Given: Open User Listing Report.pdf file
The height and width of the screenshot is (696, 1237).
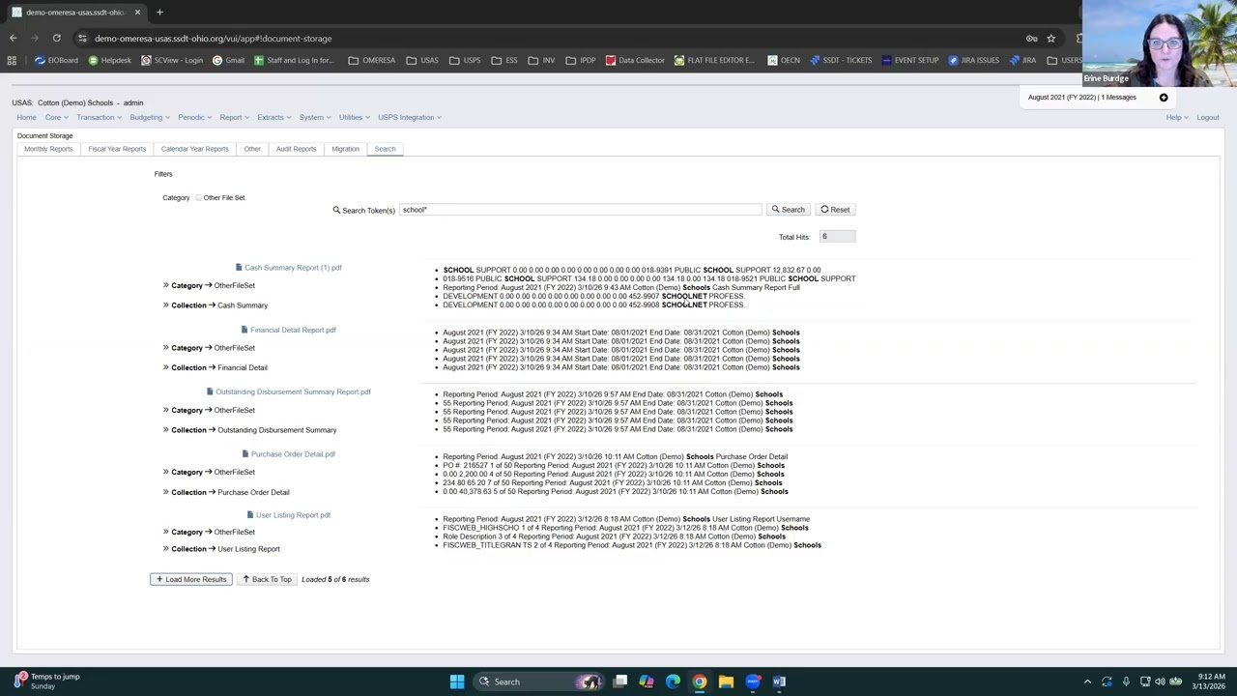Looking at the screenshot, I should pos(288,515).
